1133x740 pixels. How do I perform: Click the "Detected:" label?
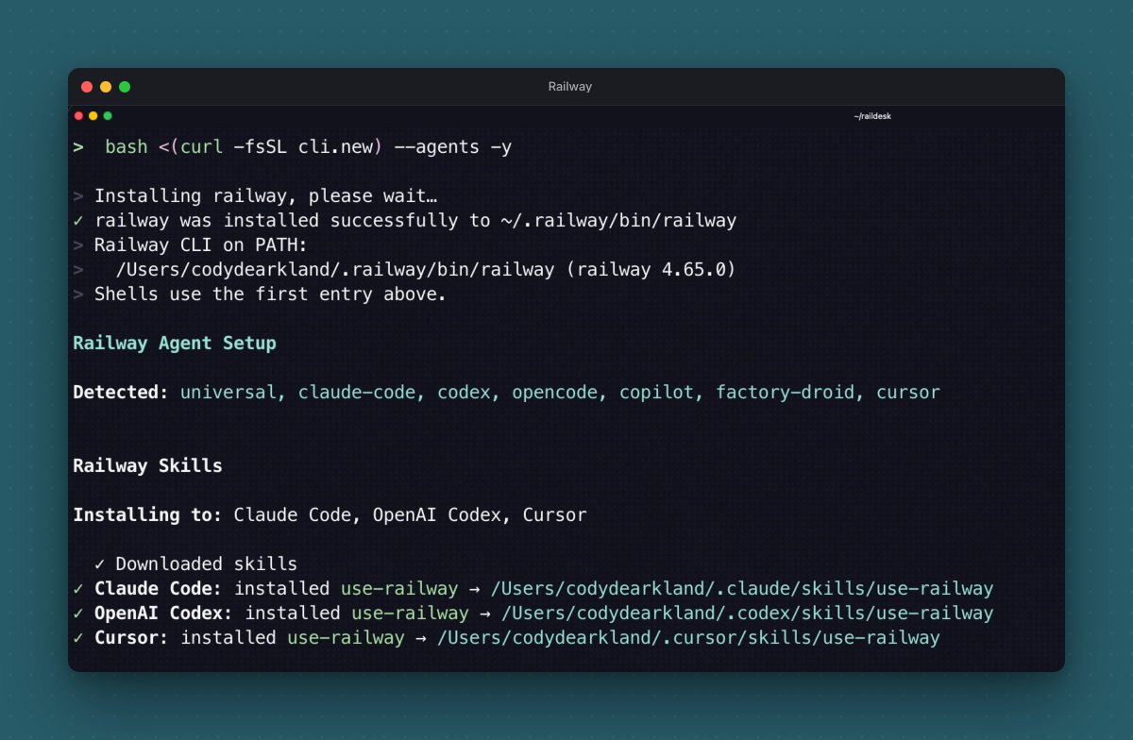pos(121,393)
